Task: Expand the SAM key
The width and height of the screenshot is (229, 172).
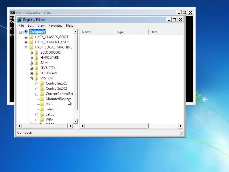Action: [x=31, y=63]
